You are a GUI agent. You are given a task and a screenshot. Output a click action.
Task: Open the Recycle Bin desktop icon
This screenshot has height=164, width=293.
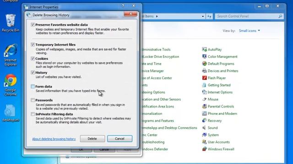click(11, 23)
